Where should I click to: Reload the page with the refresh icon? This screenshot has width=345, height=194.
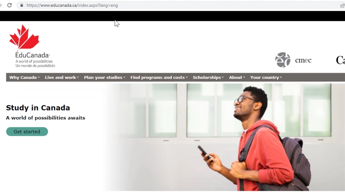(x=9, y=5)
